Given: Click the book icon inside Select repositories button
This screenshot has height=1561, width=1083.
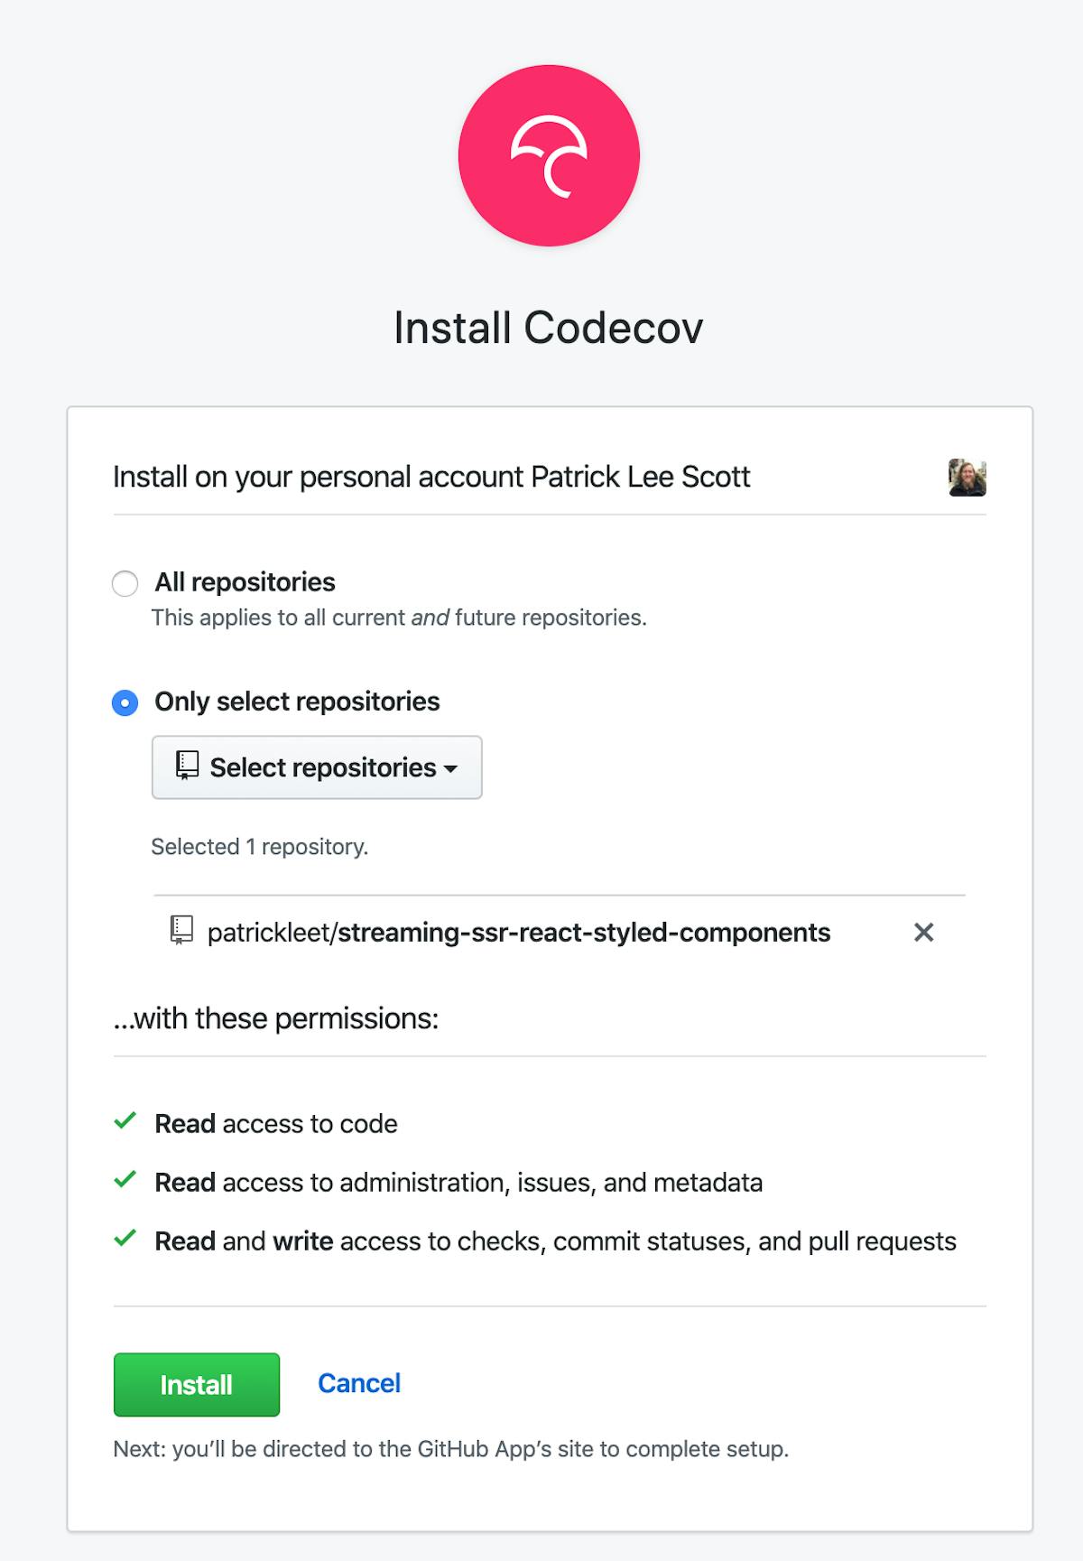Looking at the screenshot, I should [x=187, y=767].
